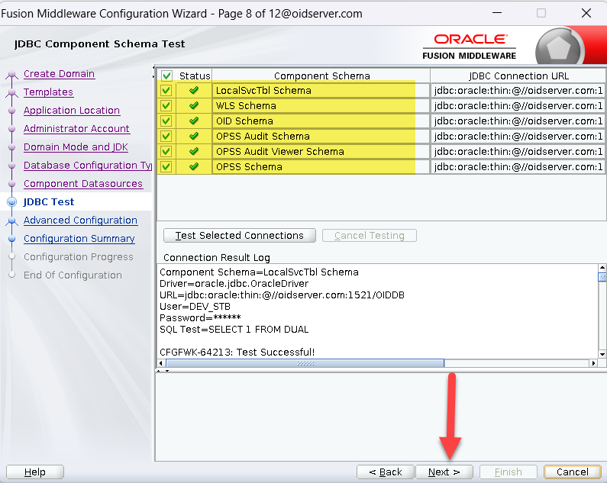
Task: Click green status checkmark for OPSS Audit Viewer Schema
Action: [x=194, y=151]
